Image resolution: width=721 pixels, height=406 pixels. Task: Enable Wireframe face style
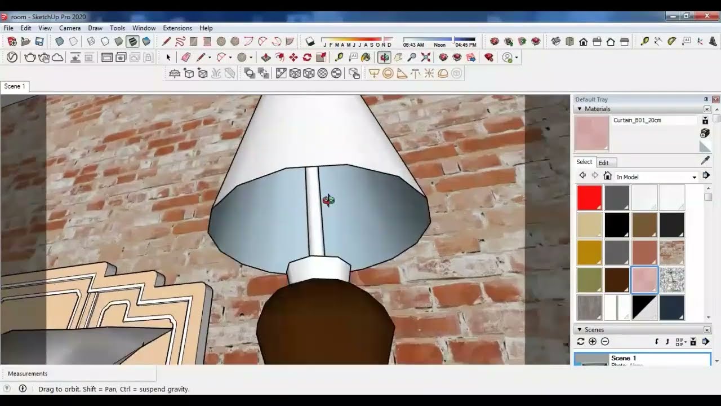point(91,41)
